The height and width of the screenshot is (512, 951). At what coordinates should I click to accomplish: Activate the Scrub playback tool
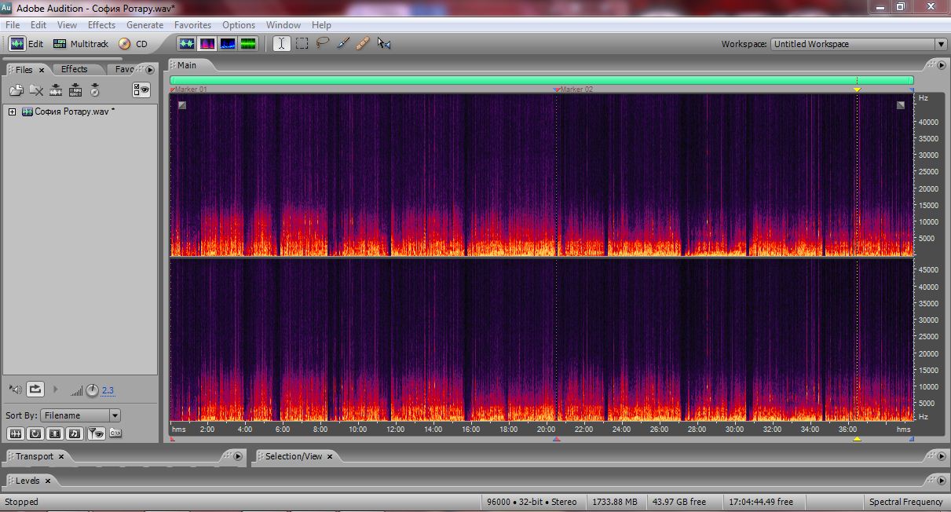pyautogui.click(x=383, y=44)
